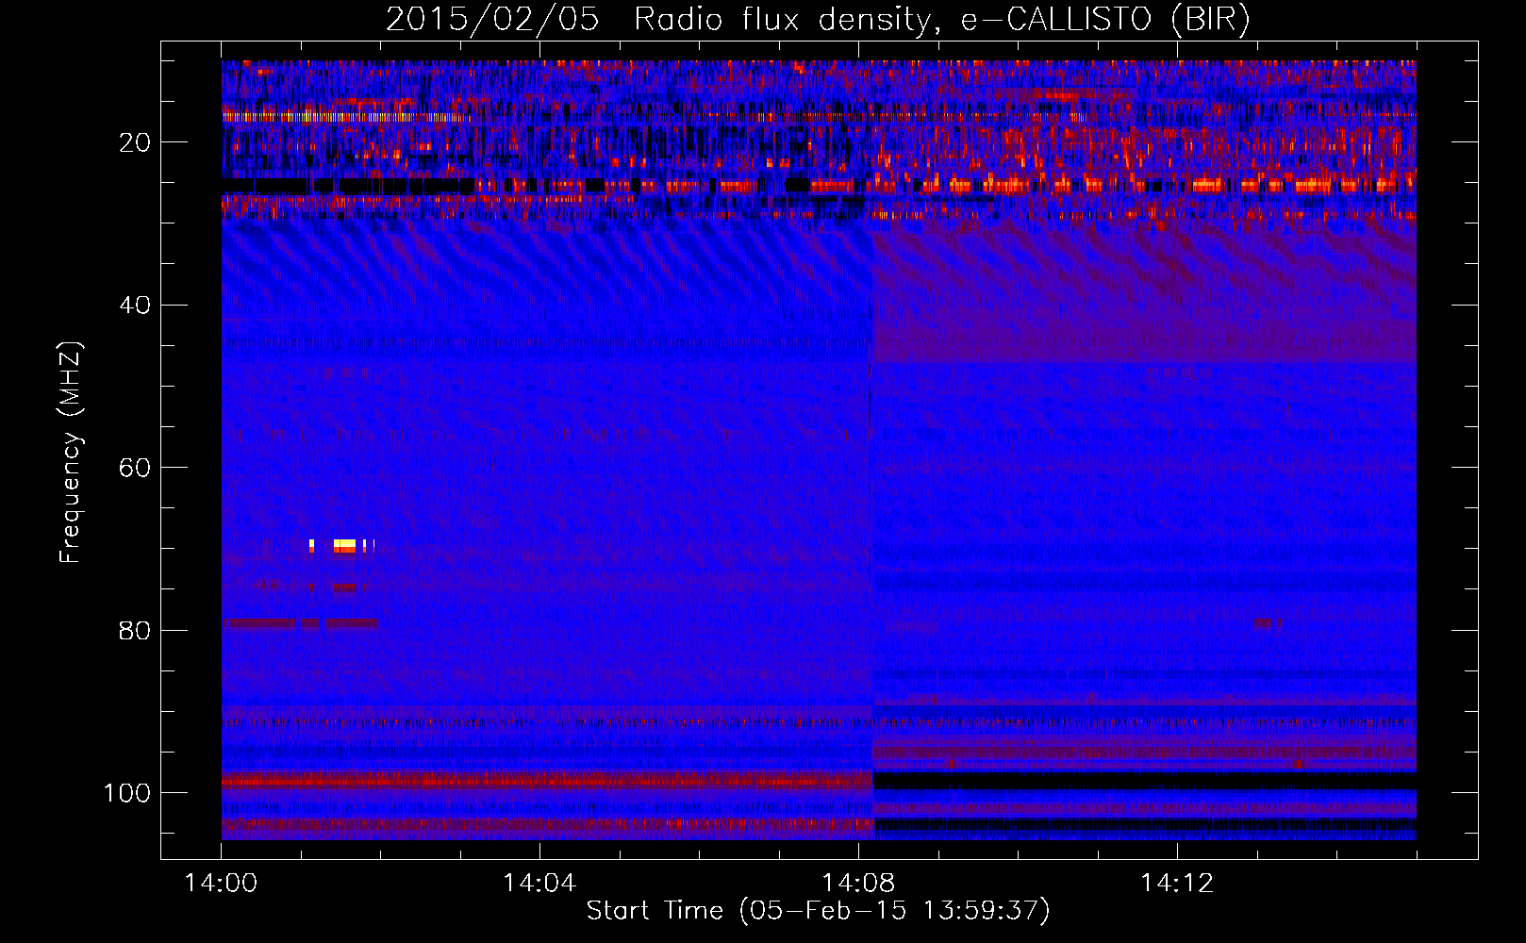This screenshot has width=1526, height=943.
Task: Click the 80 frequency tick label
Action: [x=135, y=630]
